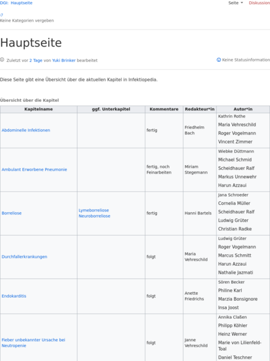
Task: Open 'Fieber unbekannter Ursache bei Neutropenie' link
Action: [33, 342]
